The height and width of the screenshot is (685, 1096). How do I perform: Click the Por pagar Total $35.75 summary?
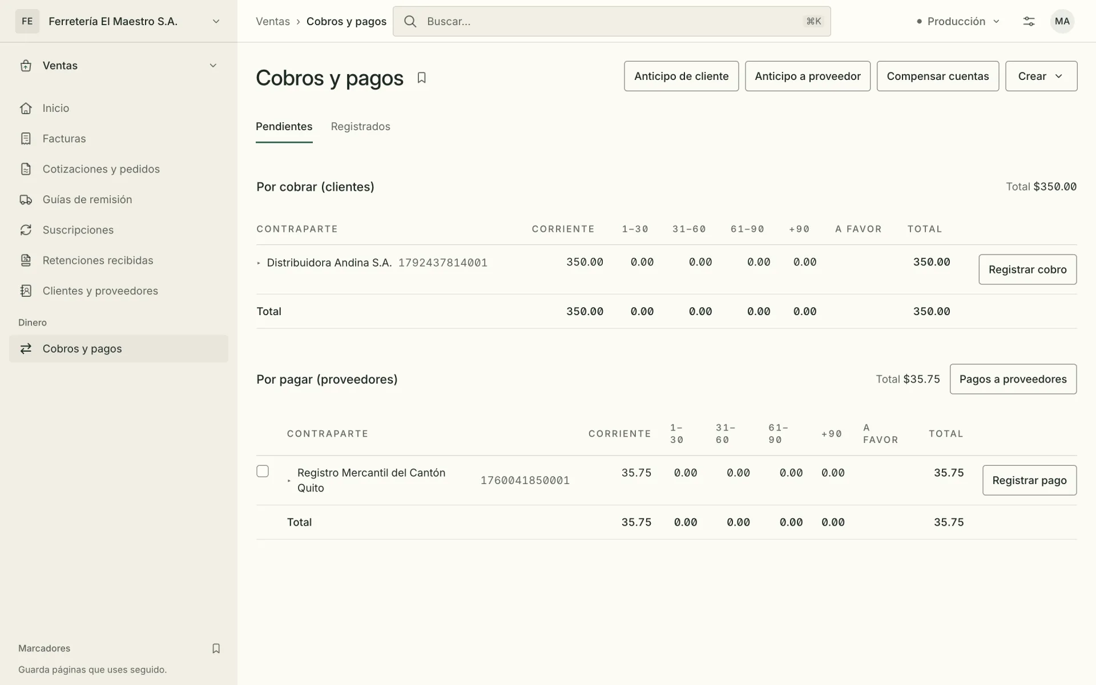[908, 379]
